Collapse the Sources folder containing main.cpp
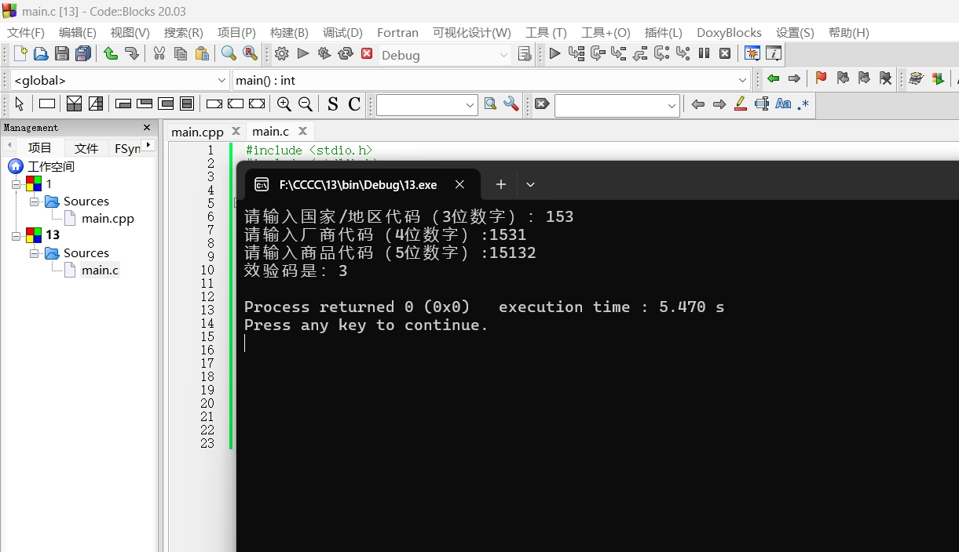The width and height of the screenshot is (959, 552). click(x=35, y=202)
